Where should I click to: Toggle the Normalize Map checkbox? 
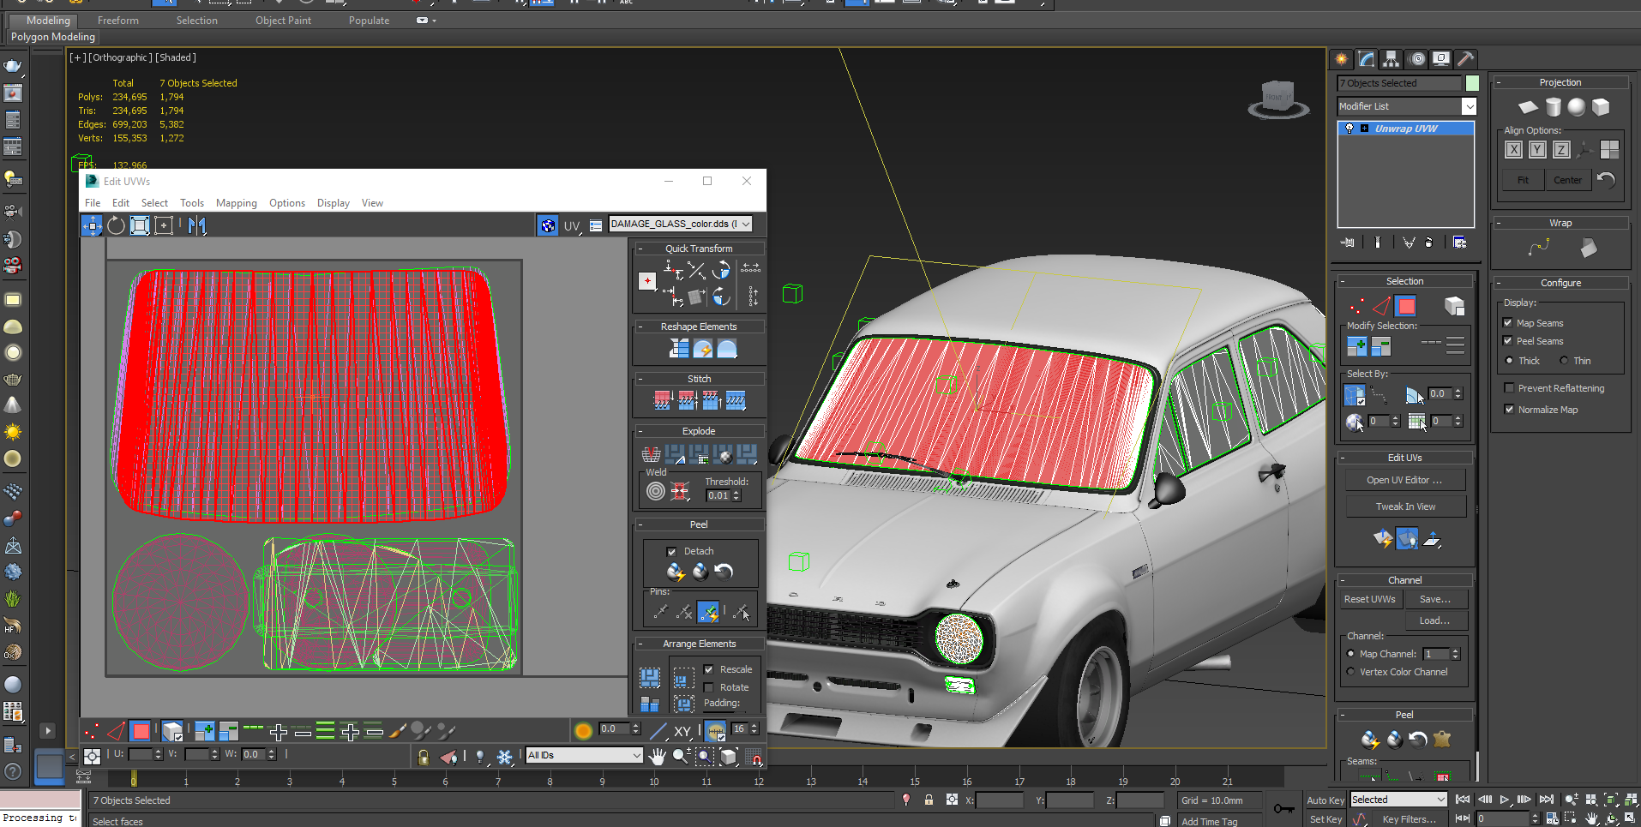click(x=1509, y=410)
